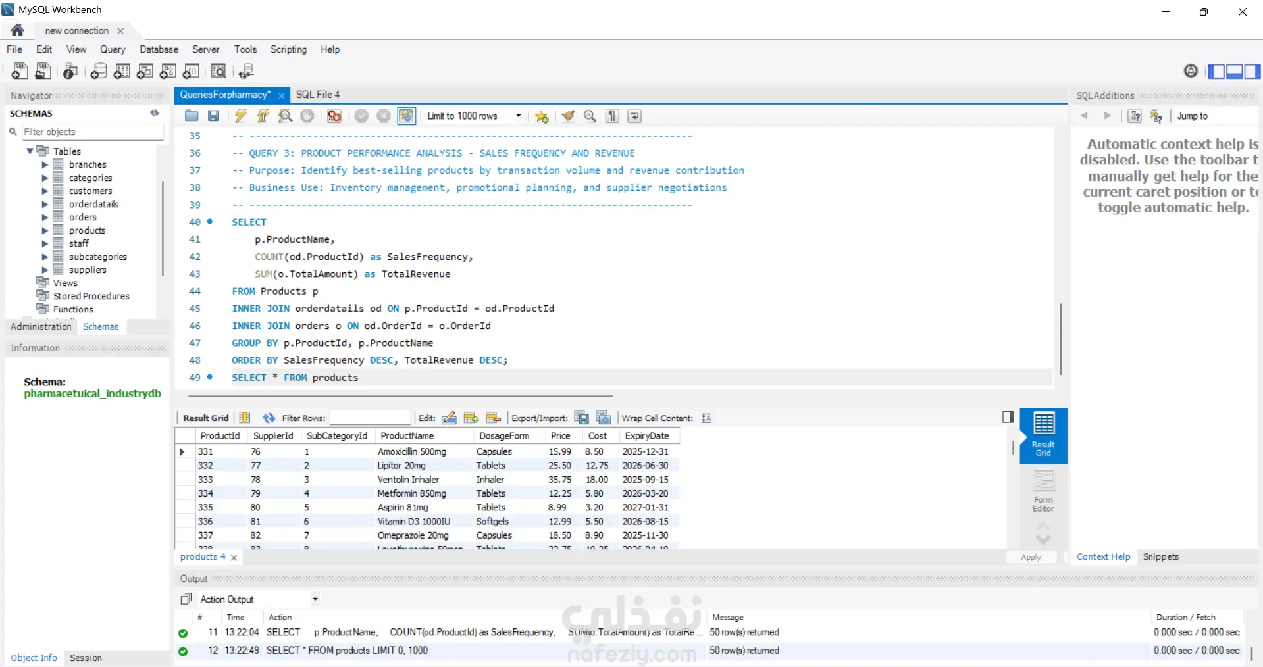
Task: Toggle the bottom output panel visibility
Action: 1234,71
